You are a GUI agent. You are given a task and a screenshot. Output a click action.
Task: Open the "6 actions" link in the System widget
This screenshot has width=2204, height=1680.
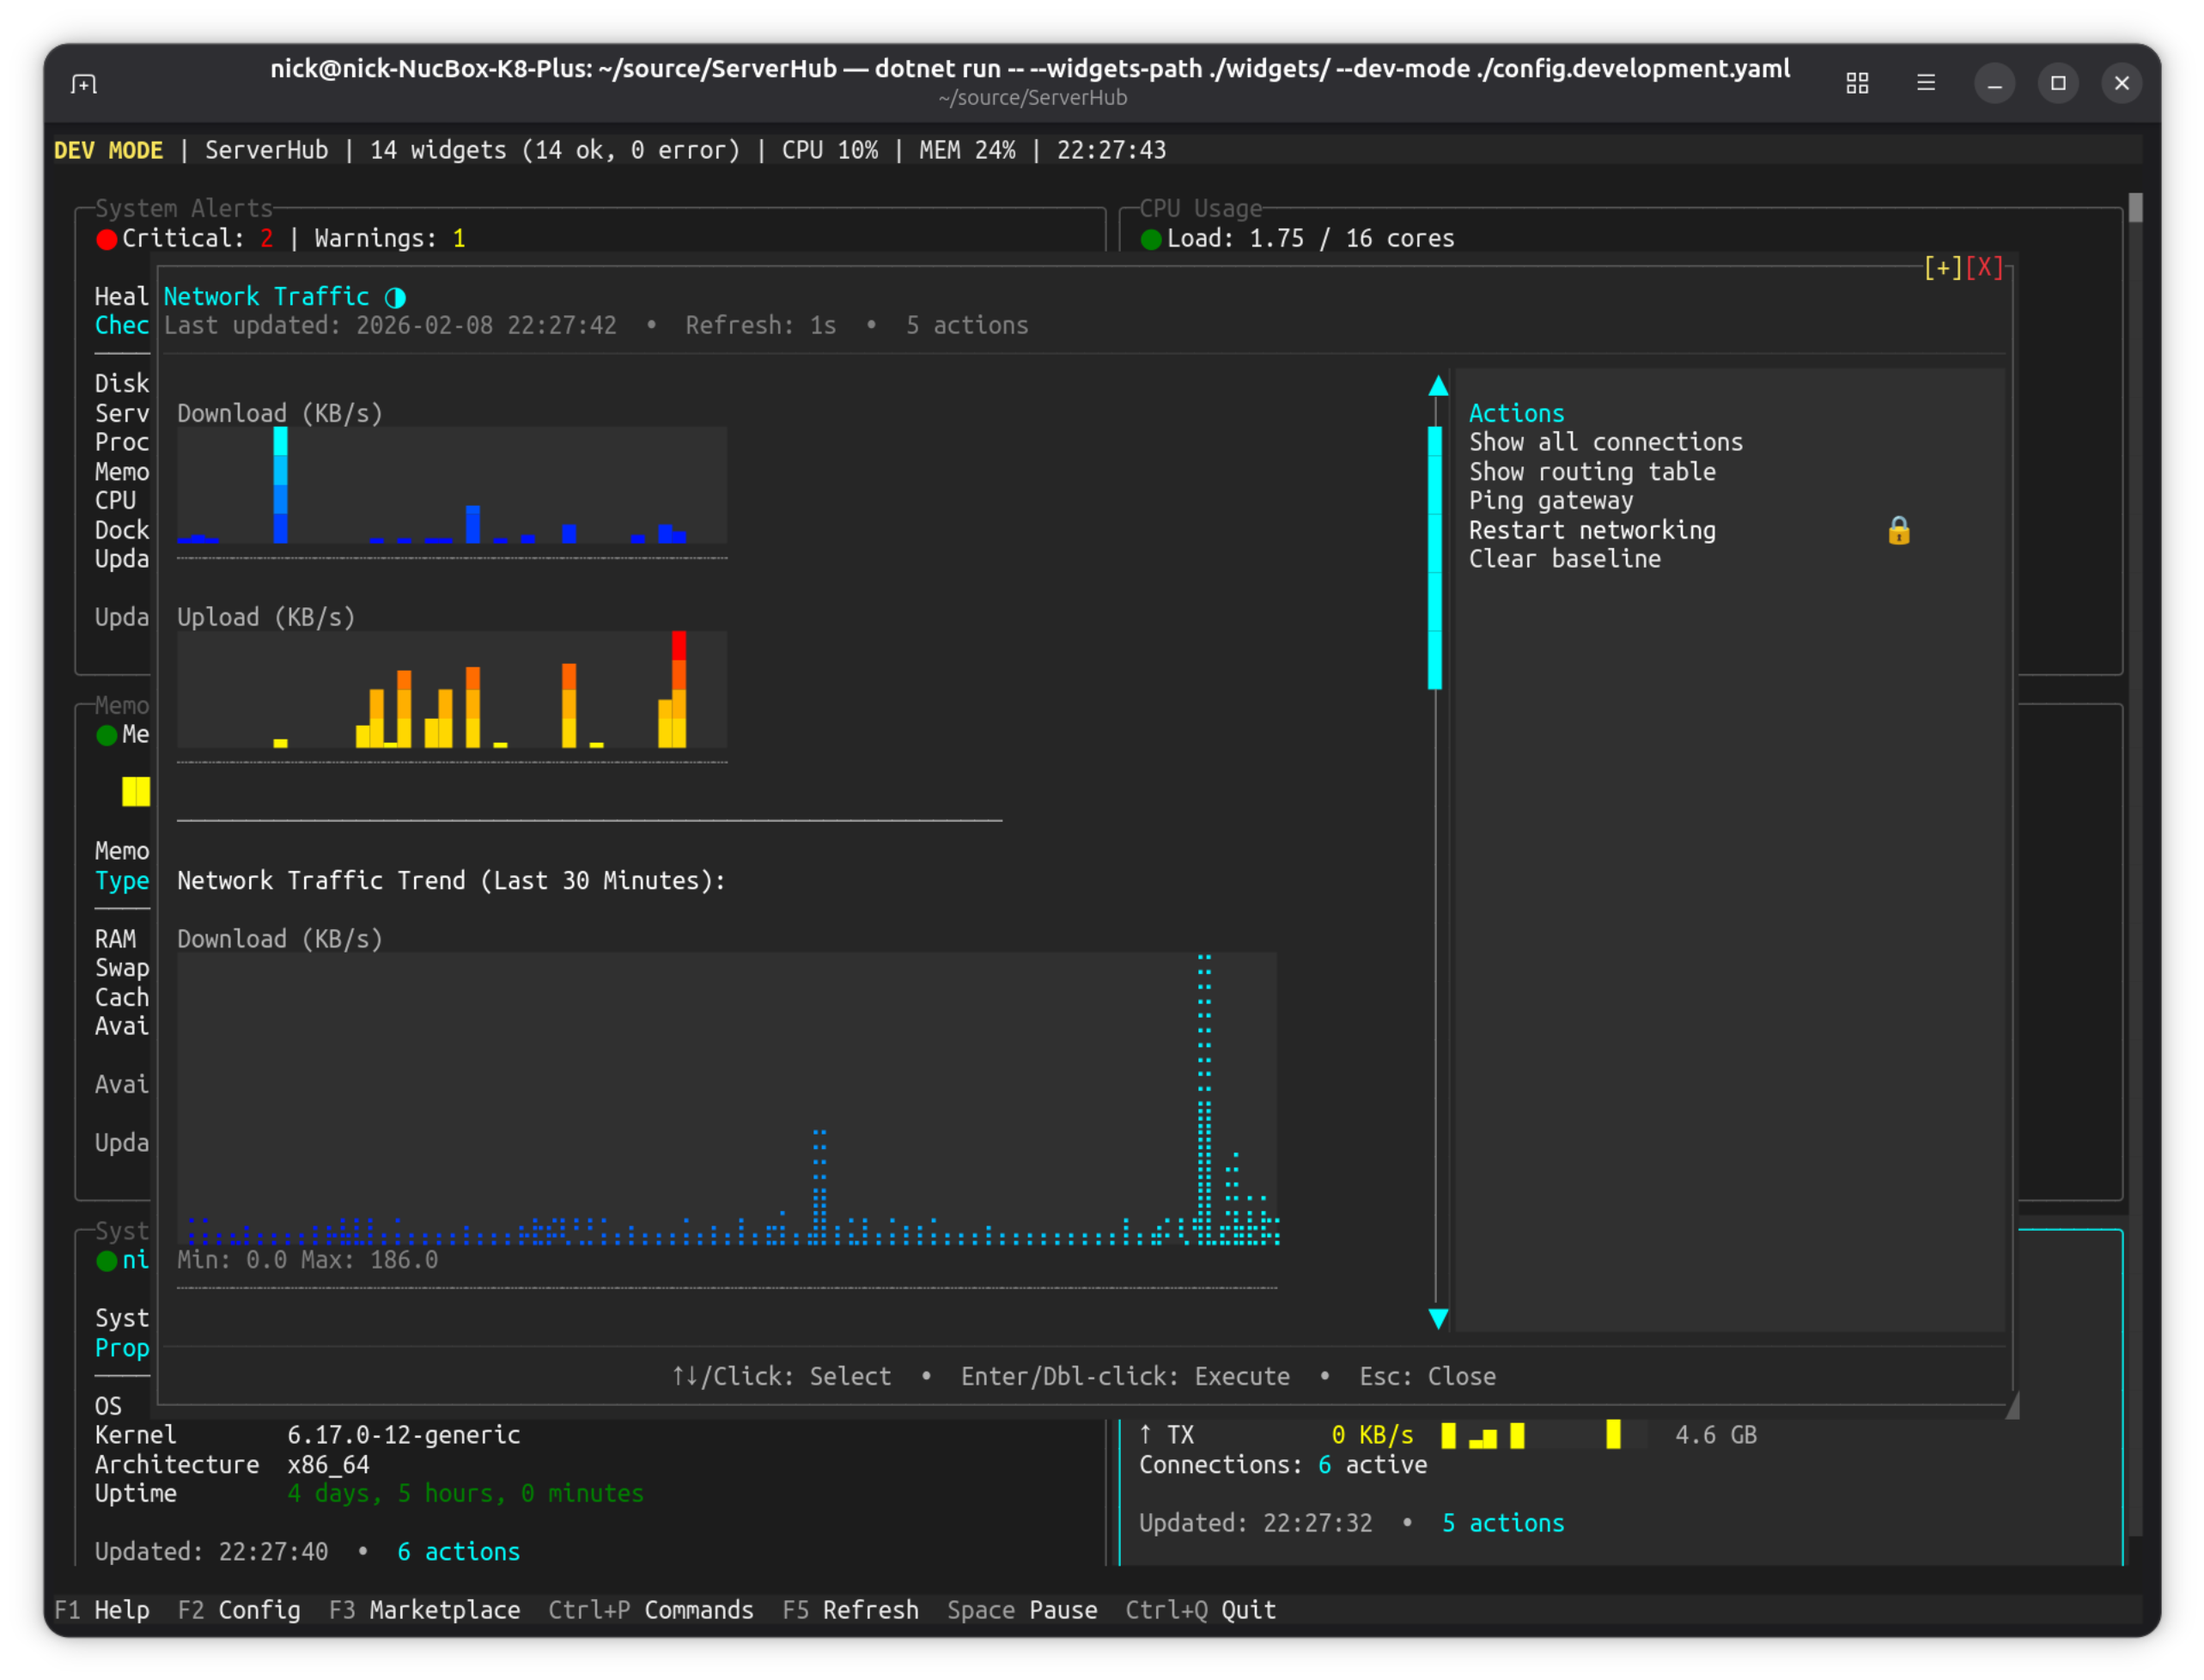[x=458, y=1552]
